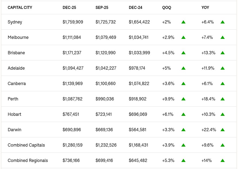Click Sydney's QOQ green up-arrow icon
The height and width of the screenshot is (169, 238).
pos(183,22)
